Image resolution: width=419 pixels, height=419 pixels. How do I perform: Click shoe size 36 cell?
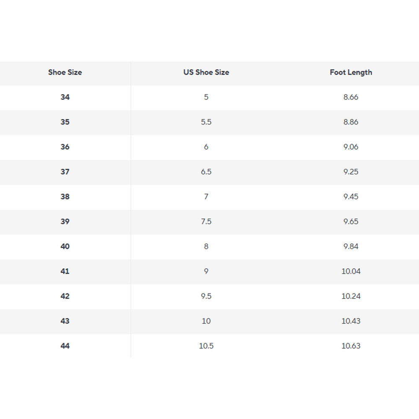[x=65, y=147]
